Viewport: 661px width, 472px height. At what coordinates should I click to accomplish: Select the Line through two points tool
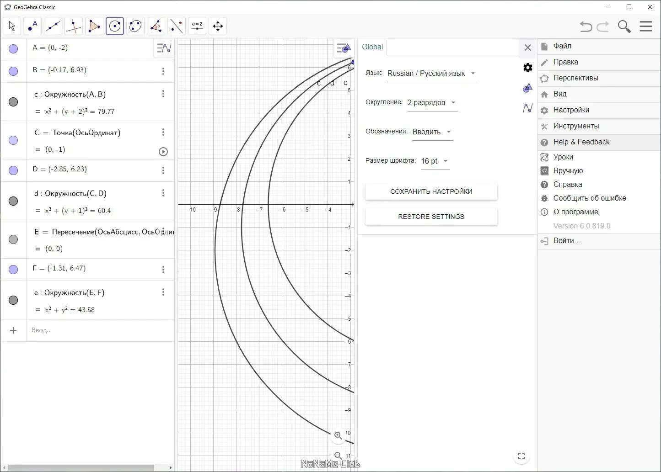coord(53,26)
